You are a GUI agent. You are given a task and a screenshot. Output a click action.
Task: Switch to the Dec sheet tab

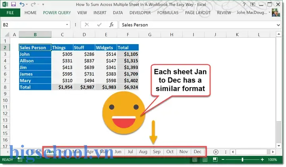197,151
